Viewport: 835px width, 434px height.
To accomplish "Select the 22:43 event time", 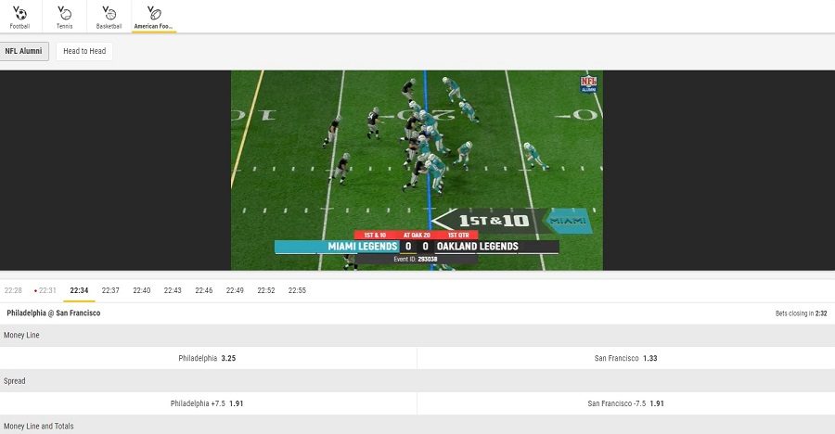I will coord(173,290).
